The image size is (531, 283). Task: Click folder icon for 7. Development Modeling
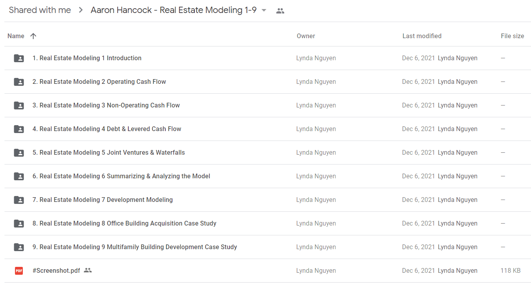coord(19,200)
